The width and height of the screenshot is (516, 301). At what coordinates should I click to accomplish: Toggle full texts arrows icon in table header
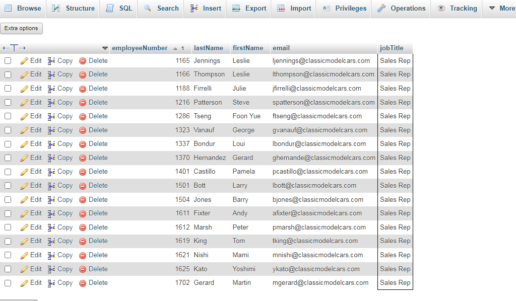(14, 48)
